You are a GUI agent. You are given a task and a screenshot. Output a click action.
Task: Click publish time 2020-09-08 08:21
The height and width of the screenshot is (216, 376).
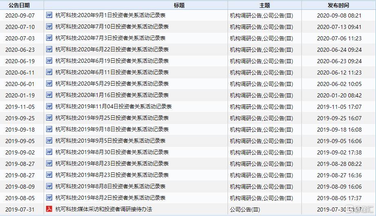[339, 15]
